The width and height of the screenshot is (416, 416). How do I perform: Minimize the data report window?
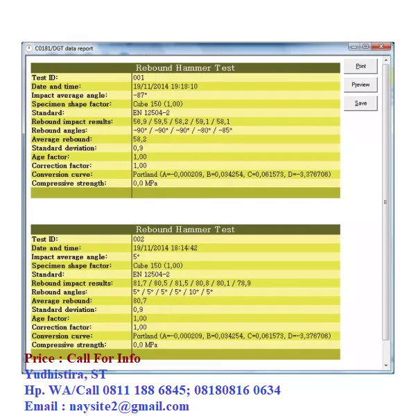click(354, 46)
